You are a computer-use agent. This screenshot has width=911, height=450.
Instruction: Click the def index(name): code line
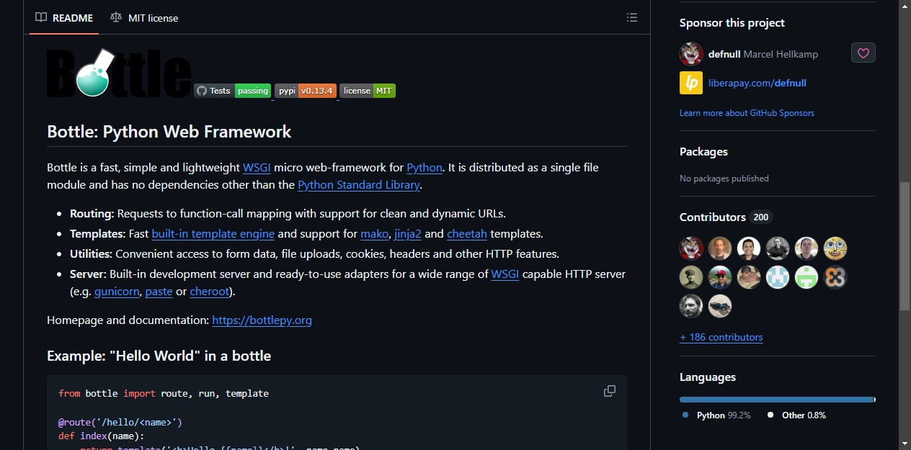pyautogui.click(x=102, y=436)
